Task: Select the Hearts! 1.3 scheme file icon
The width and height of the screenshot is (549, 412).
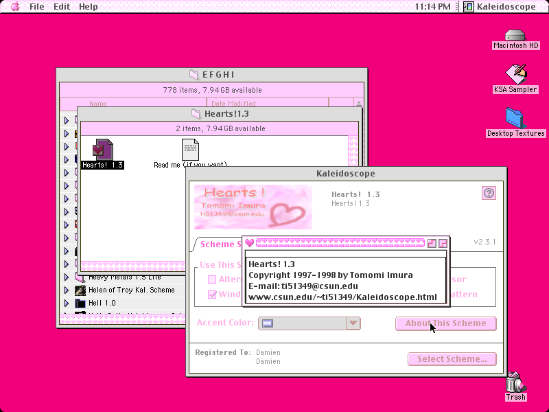Action: coord(102,150)
